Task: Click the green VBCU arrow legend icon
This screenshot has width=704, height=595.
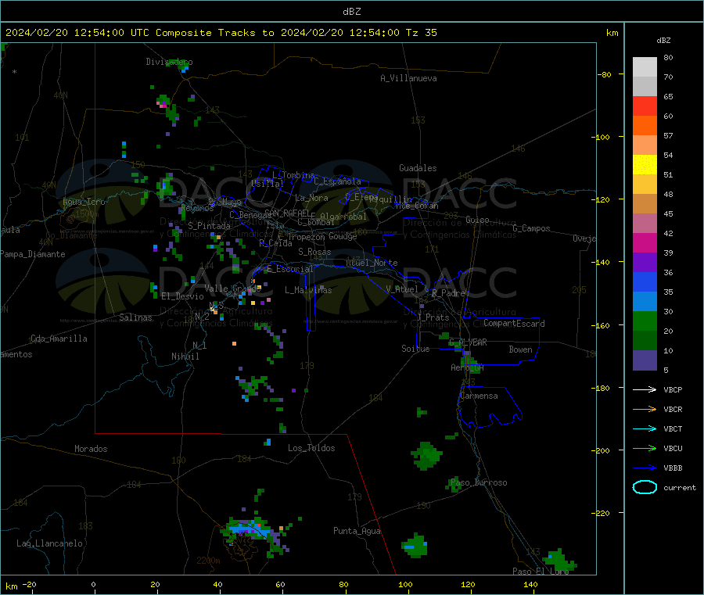Action: click(645, 448)
